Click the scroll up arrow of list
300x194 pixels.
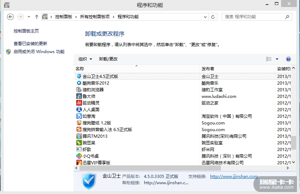294,68
